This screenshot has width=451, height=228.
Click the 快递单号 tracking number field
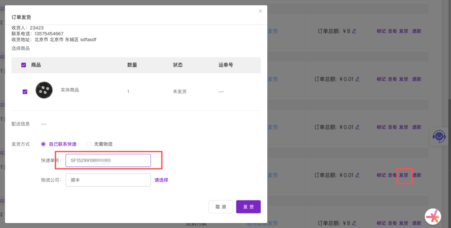(108, 160)
